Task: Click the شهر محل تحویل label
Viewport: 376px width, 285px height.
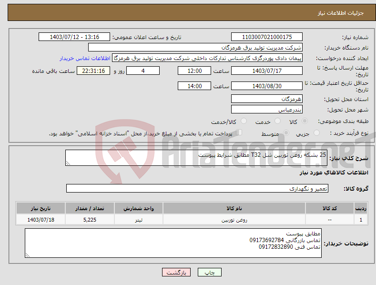Action: (348, 110)
